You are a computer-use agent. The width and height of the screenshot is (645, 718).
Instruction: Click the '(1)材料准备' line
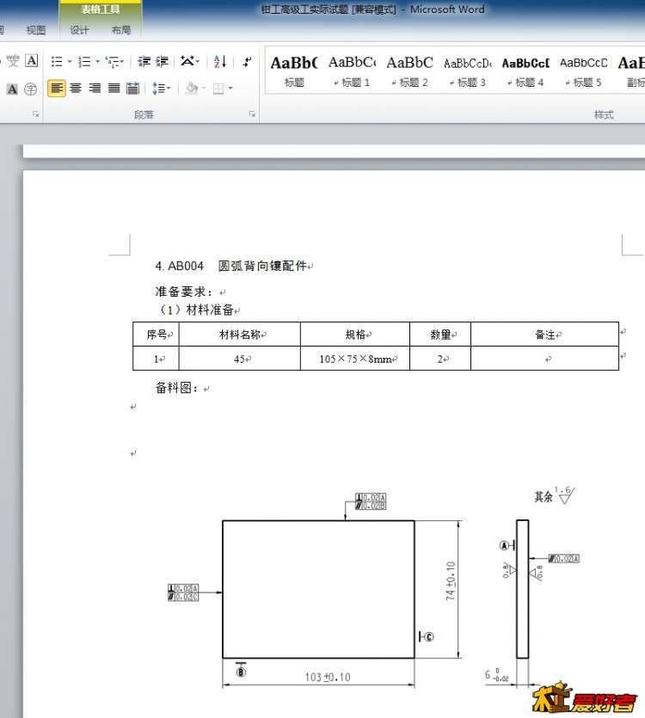196,310
